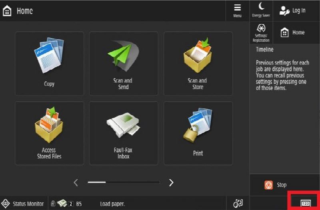Tap the house icon in the title bar
This screenshot has width=320, height=210.
click(x=7, y=11)
